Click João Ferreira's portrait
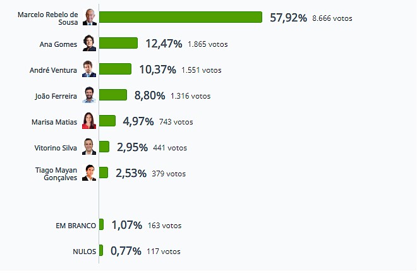 (89, 95)
